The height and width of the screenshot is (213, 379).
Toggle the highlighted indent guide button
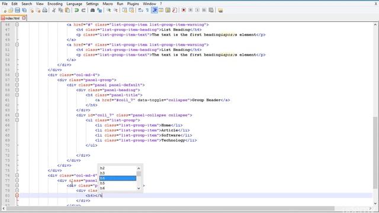pos(154,11)
